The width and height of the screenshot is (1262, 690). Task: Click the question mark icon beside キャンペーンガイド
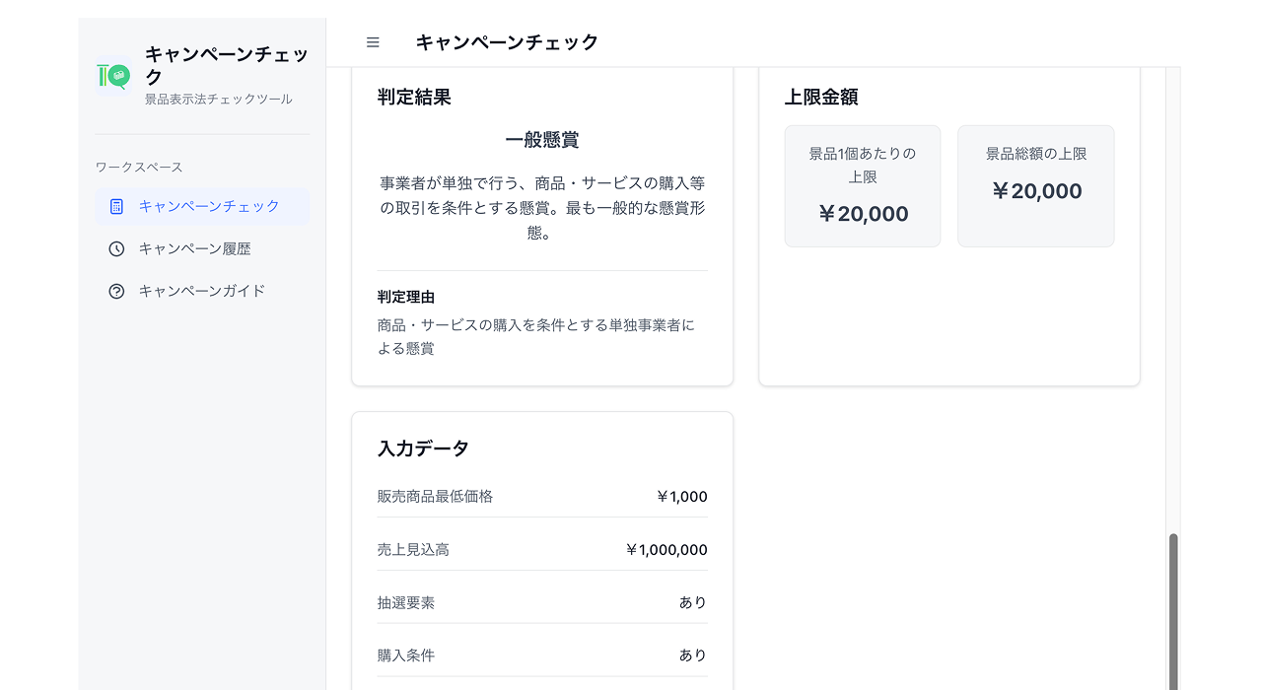(x=116, y=291)
